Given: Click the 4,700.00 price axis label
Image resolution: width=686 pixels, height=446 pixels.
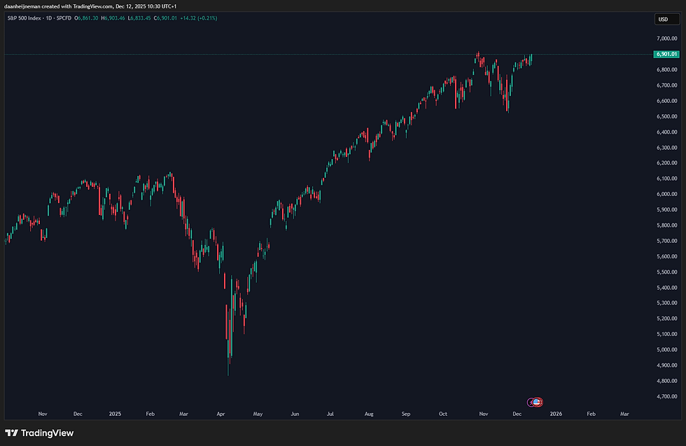Looking at the screenshot, I should [666, 396].
